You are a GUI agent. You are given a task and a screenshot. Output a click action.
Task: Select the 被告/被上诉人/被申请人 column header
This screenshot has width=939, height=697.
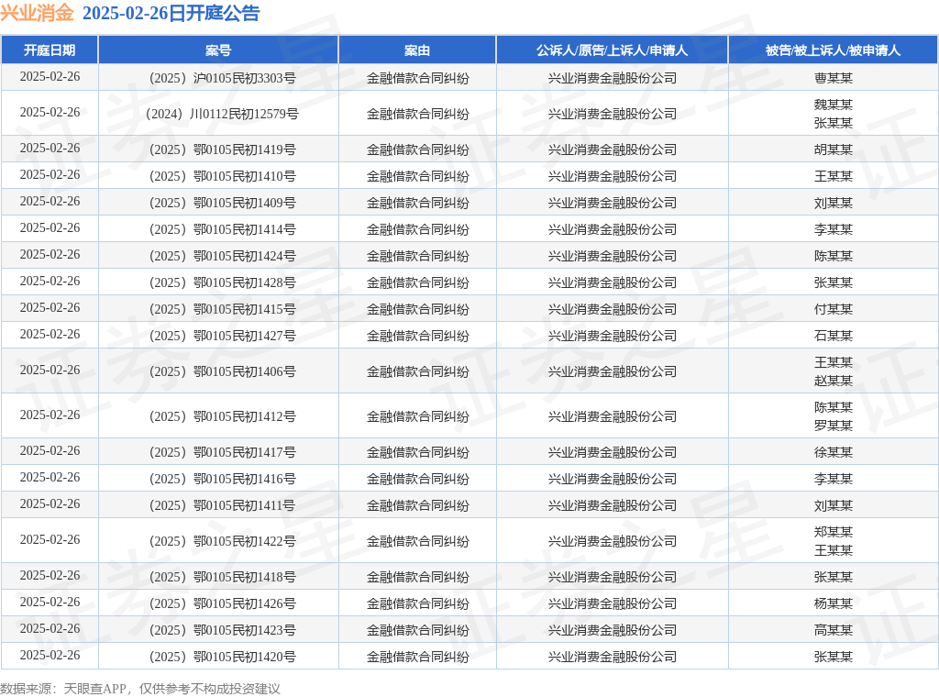[833, 50]
